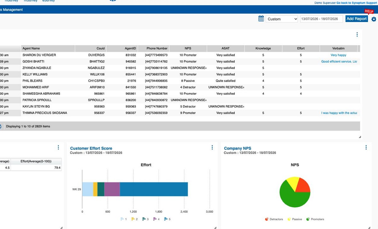This screenshot has width=378, height=229.
Task: Sort by NPS column header
Action: 188,48
